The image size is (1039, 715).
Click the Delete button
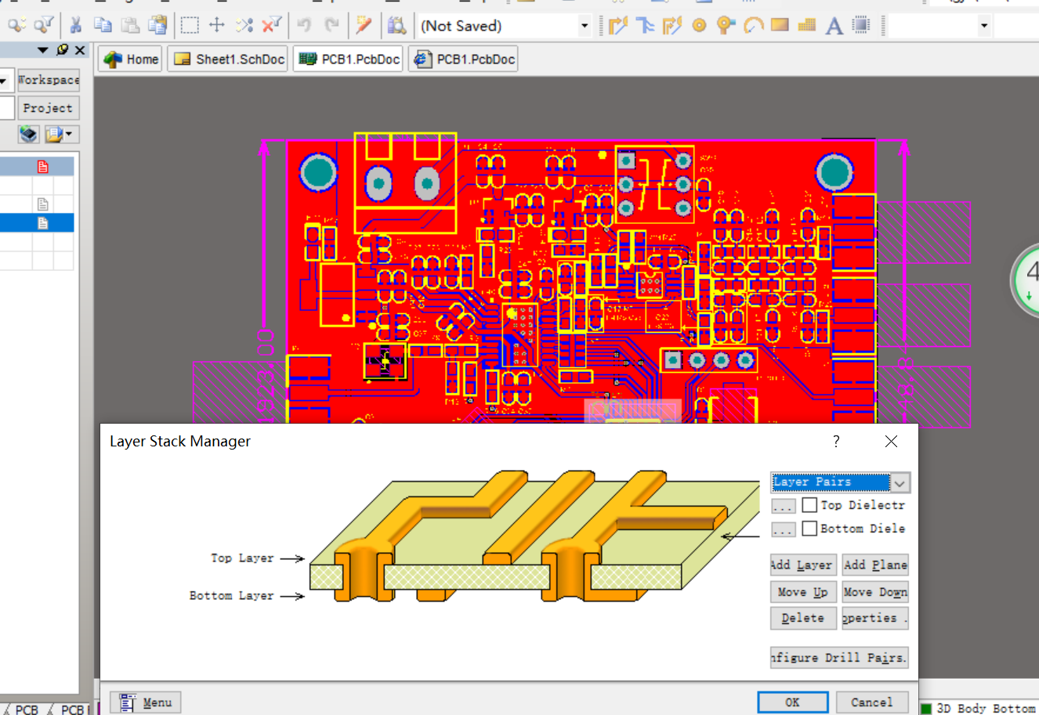click(803, 618)
